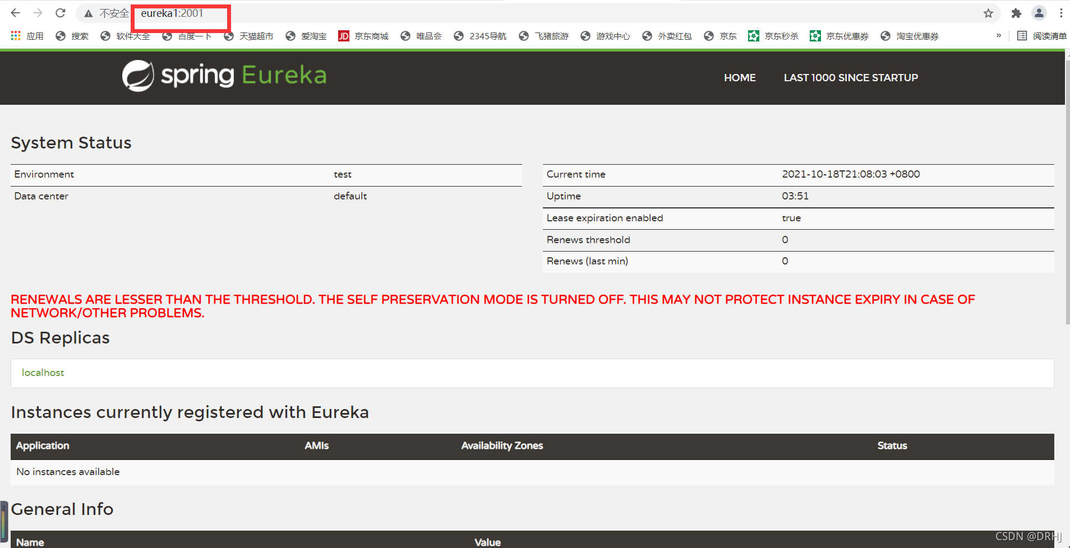The width and height of the screenshot is (1070, 548).
Task: Open the user profile avatar
Action: coord(1039,13)
